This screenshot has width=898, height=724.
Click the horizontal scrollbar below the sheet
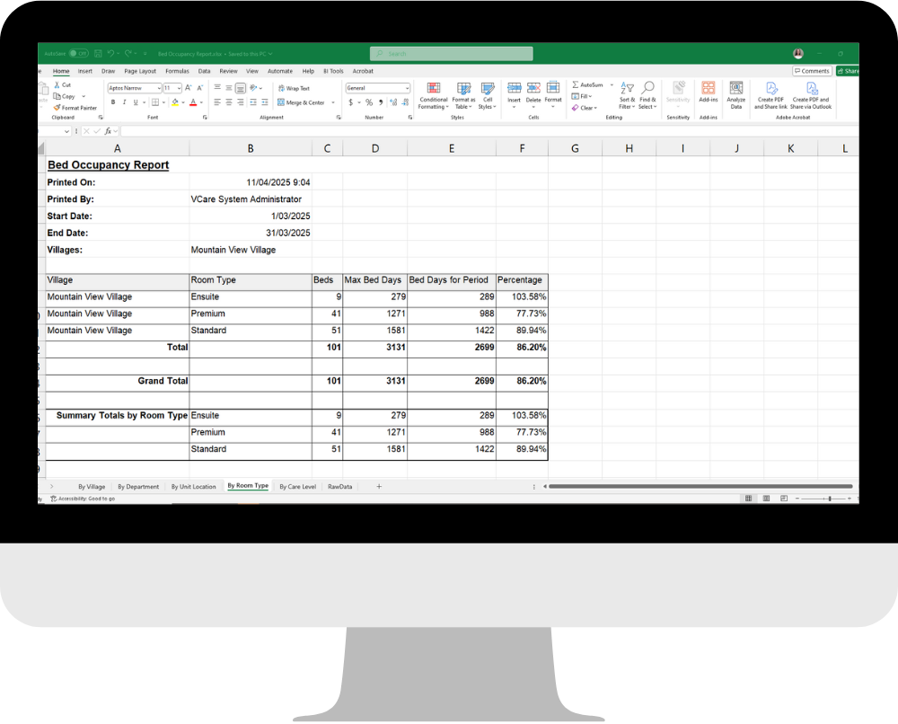700,486
